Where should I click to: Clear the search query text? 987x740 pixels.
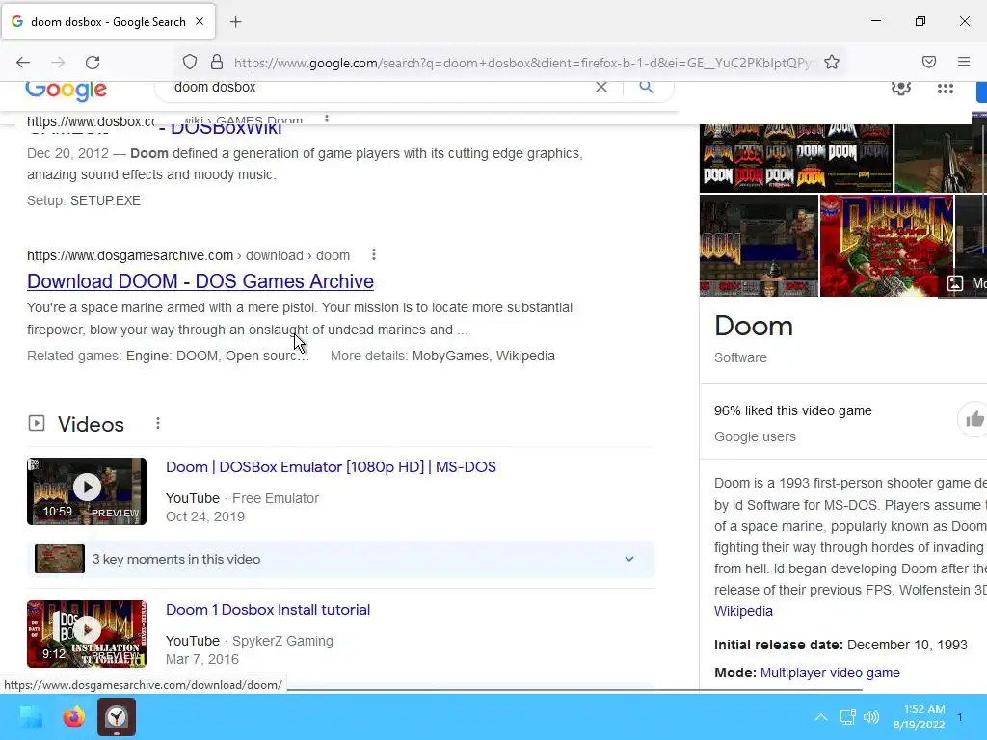[601, 87]
